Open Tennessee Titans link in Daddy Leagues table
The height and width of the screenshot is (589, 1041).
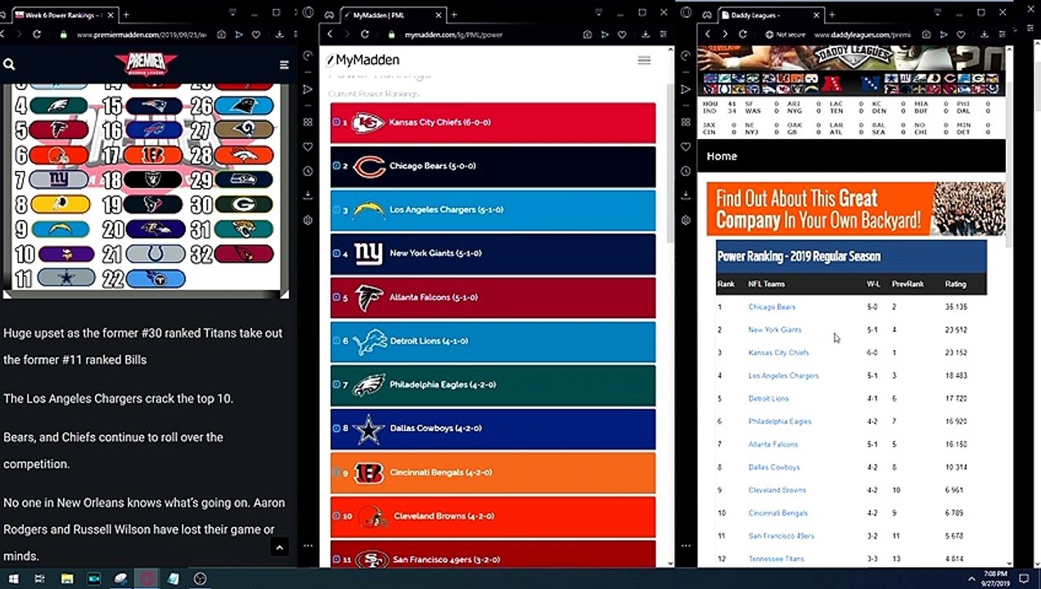point(777,559)
